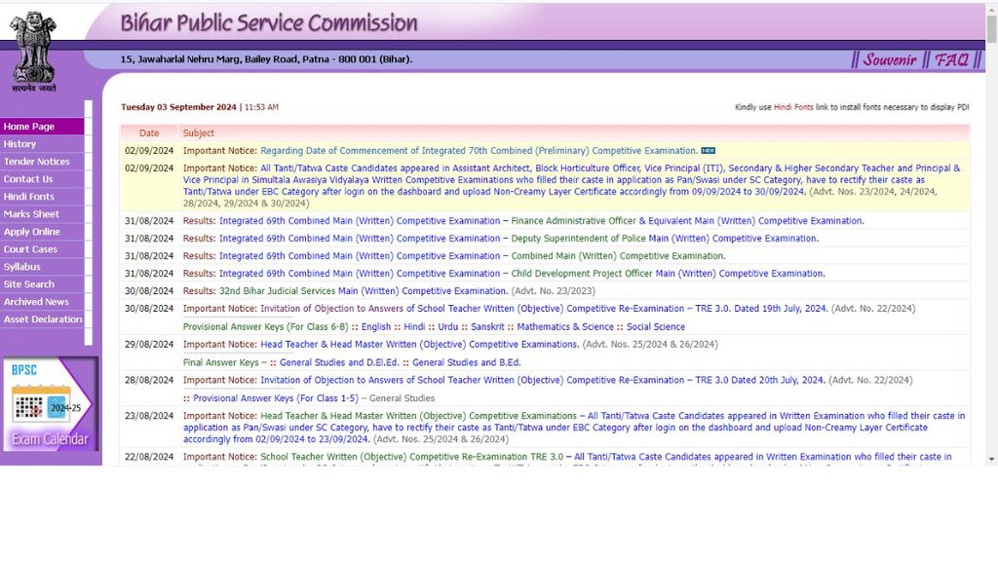Open Social Science answer key

(656, 327)
